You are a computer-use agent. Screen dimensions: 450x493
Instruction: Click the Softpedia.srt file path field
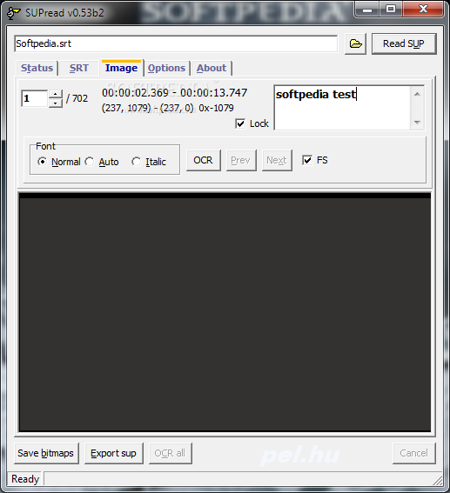click(x=176, y=43)
